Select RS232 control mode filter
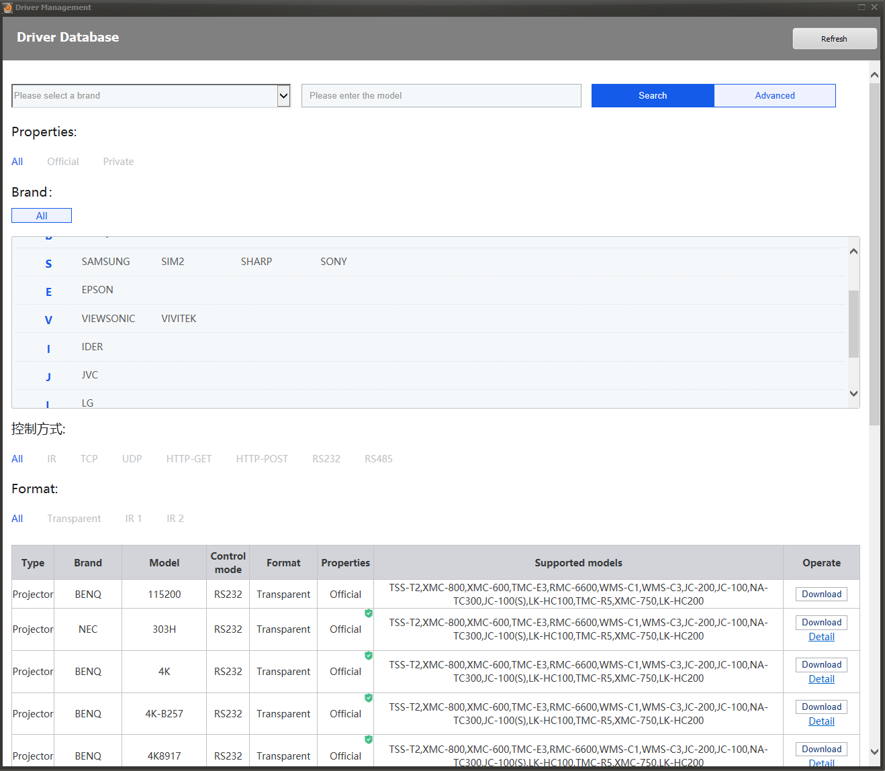 click(326, 459)
